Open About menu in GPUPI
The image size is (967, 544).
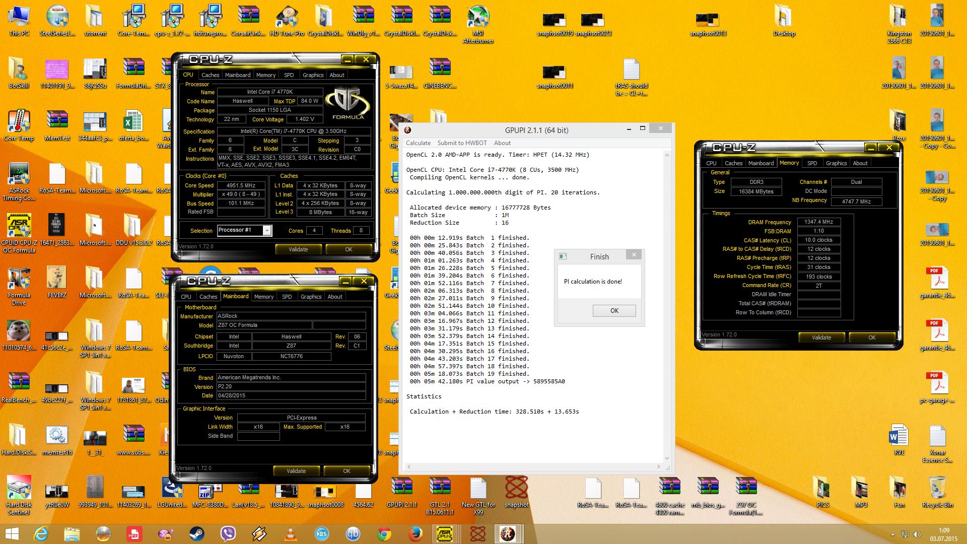coord(502,143)
